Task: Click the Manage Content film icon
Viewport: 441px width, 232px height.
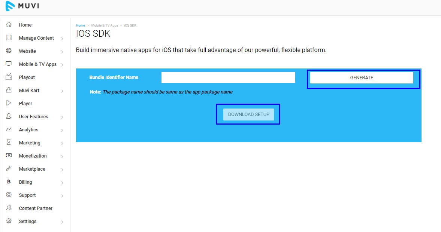Action: pos(9,38)
